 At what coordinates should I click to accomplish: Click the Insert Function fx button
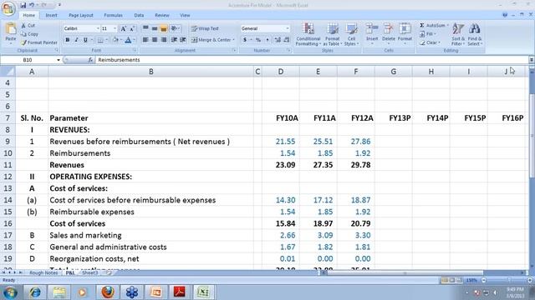(90, 60)
